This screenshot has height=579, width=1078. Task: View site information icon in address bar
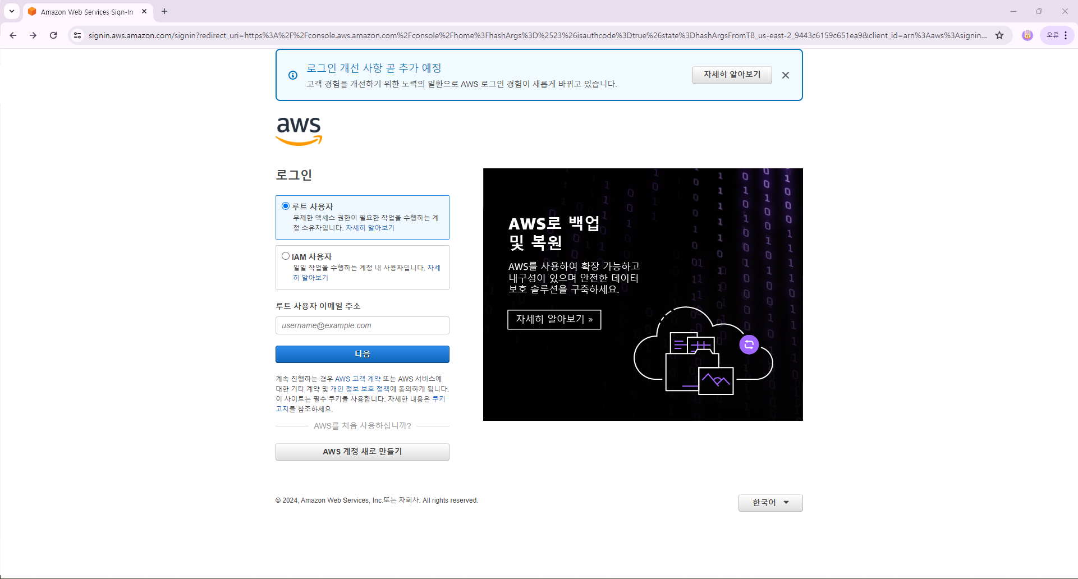(77, 35)
